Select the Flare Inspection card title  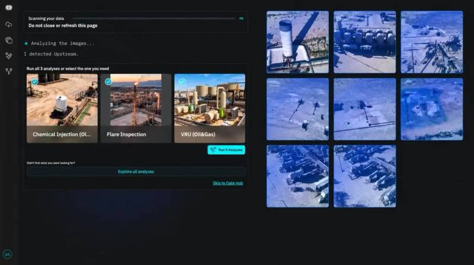(126, 134)
